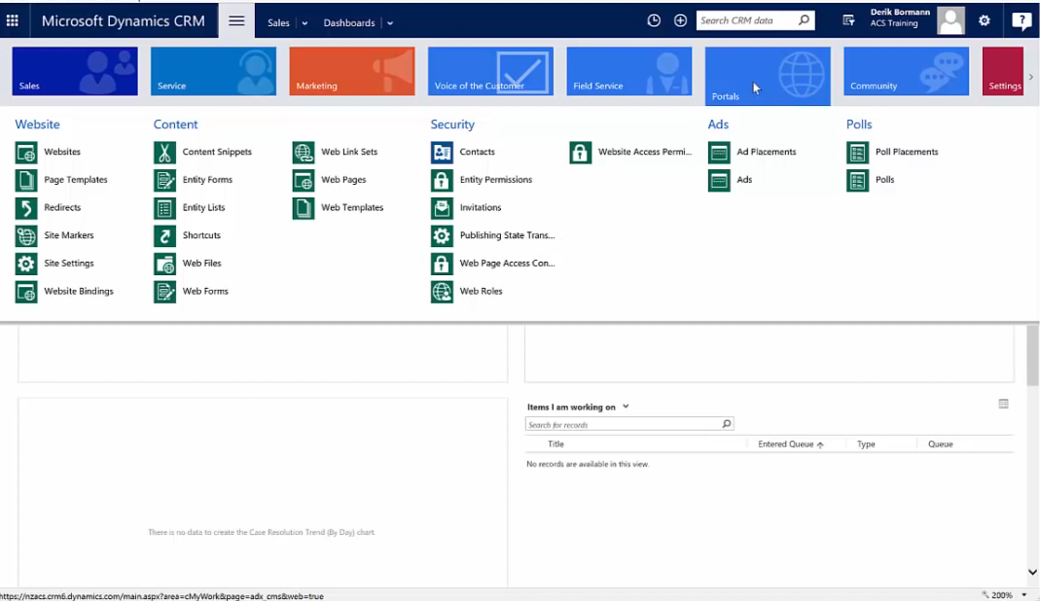The height and width of the screenshot is (603, 1040).
Task: Open the settings gear in header
Action: point(985,20)
